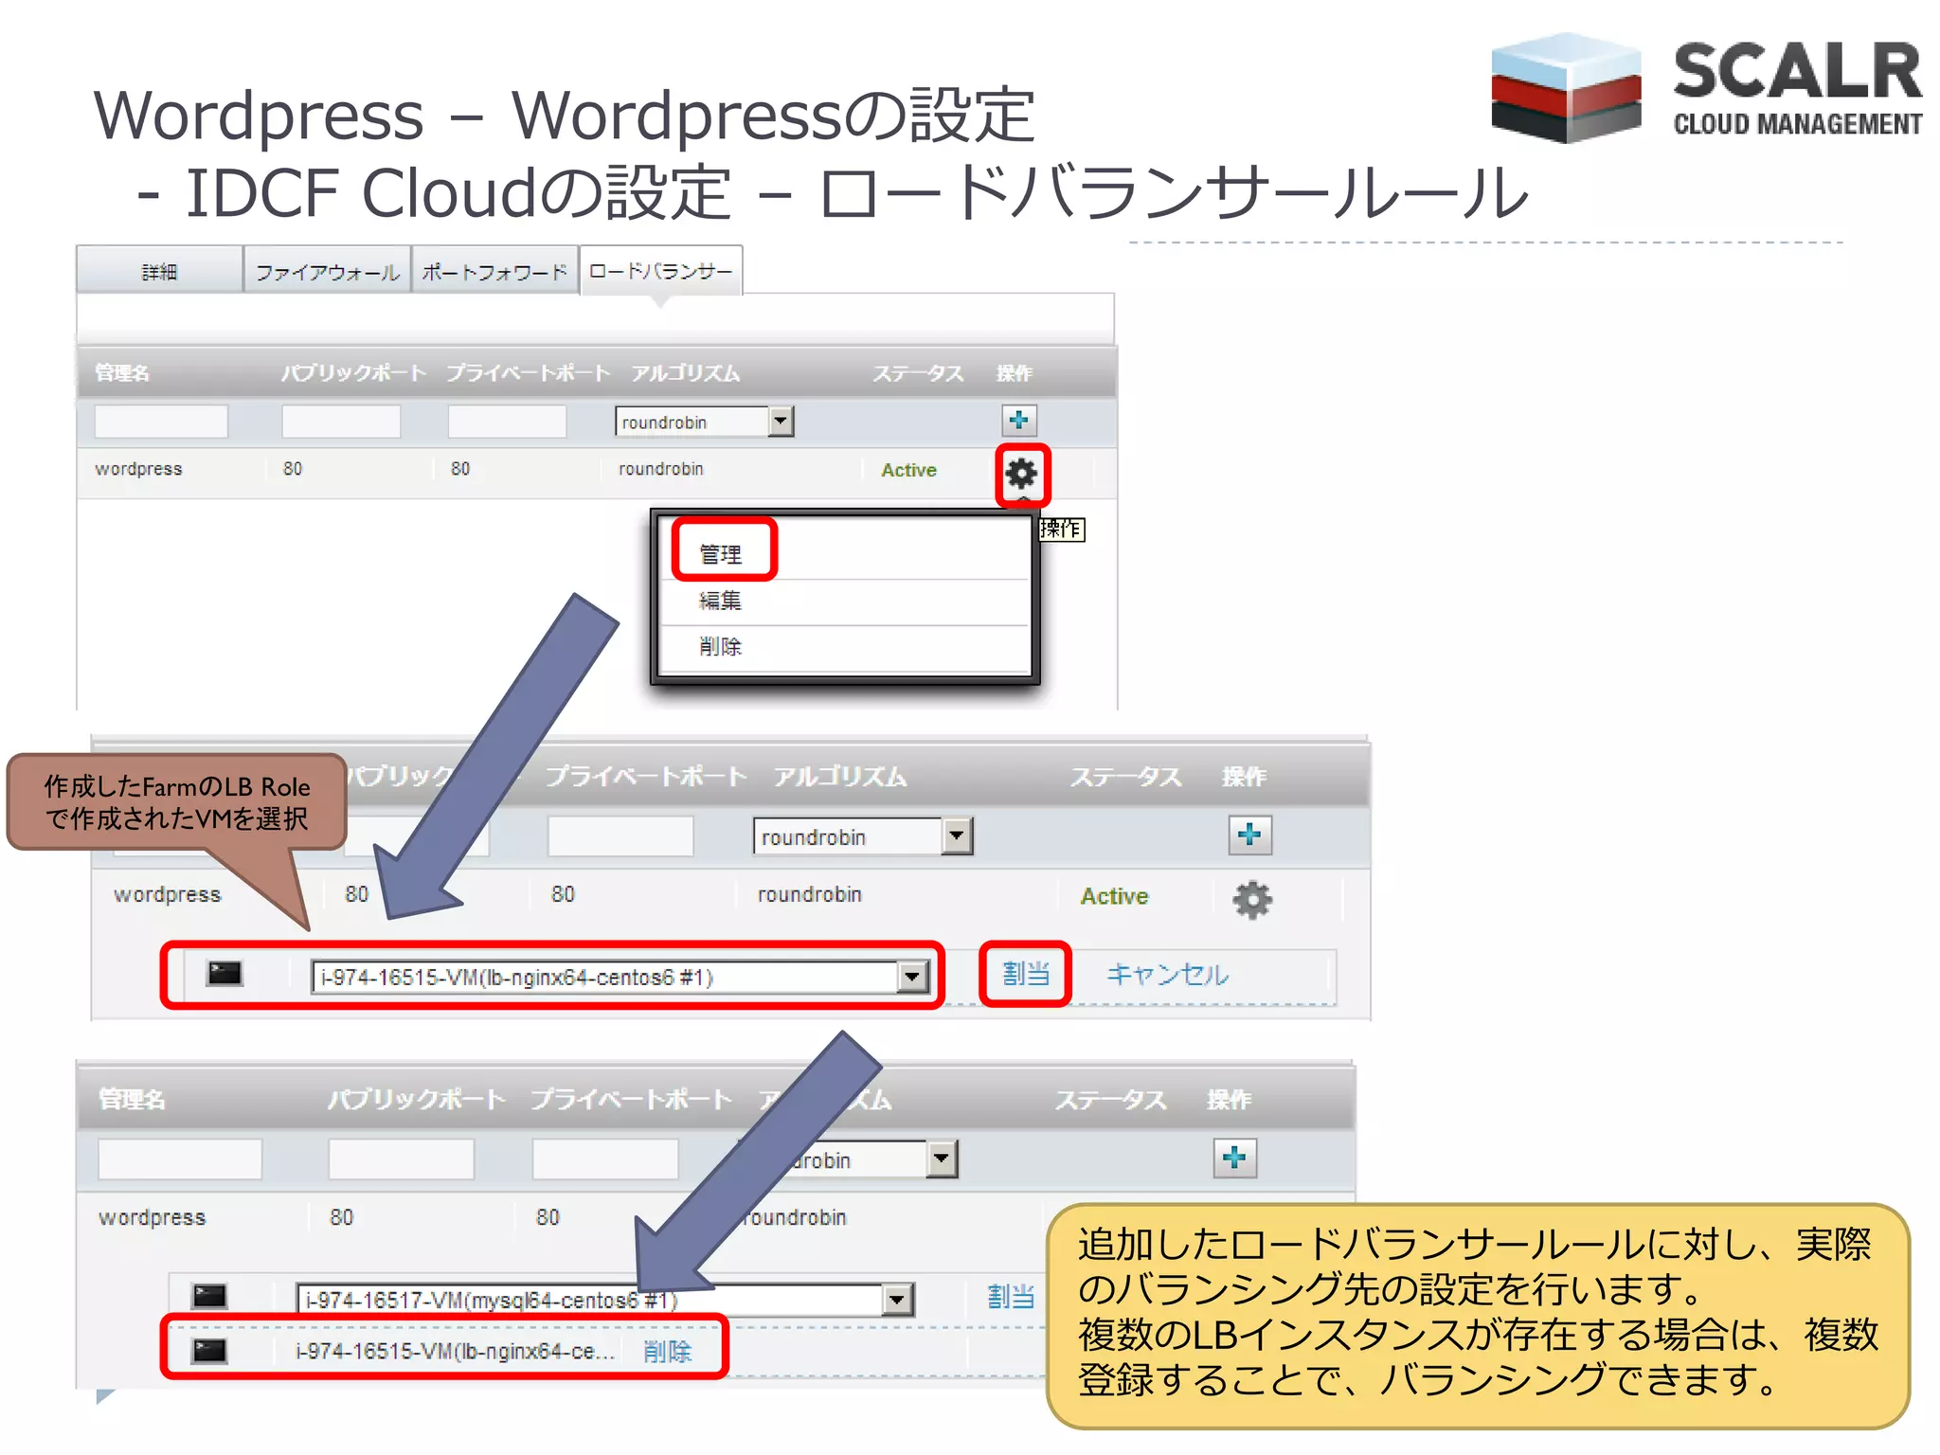
Task: Click the console icon beside lb-nginx64 VM dropdown
Action: 225,973
